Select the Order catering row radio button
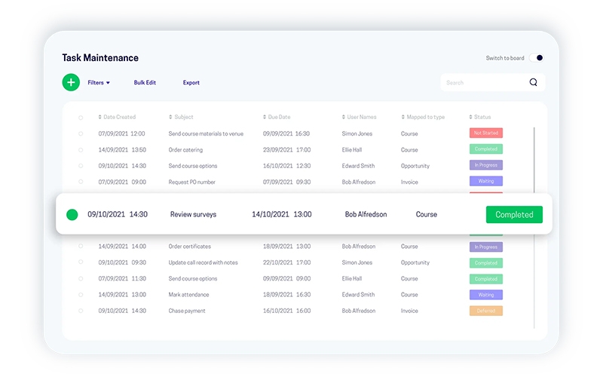The width and height of the screenshot is (603, 377). click(x=81, y=150)
